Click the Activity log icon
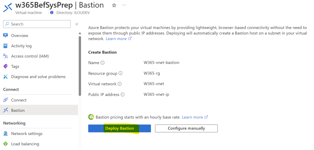This screenshot has width=314, height=150. (6, 46)
